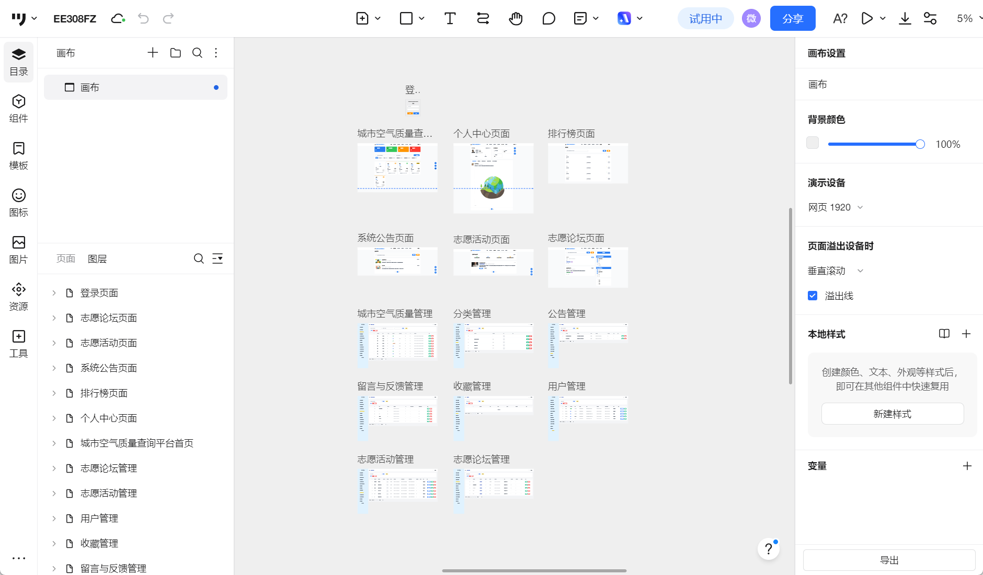Open the 垂直滚动 overflow dropdown
This screenshot has width=983, height=575.
coord(834,271)
